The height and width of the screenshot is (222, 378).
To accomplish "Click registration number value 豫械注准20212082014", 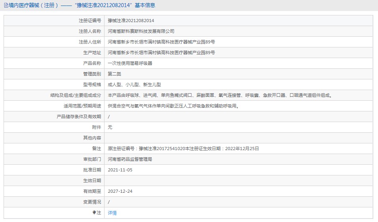I will tap(131, 21).
